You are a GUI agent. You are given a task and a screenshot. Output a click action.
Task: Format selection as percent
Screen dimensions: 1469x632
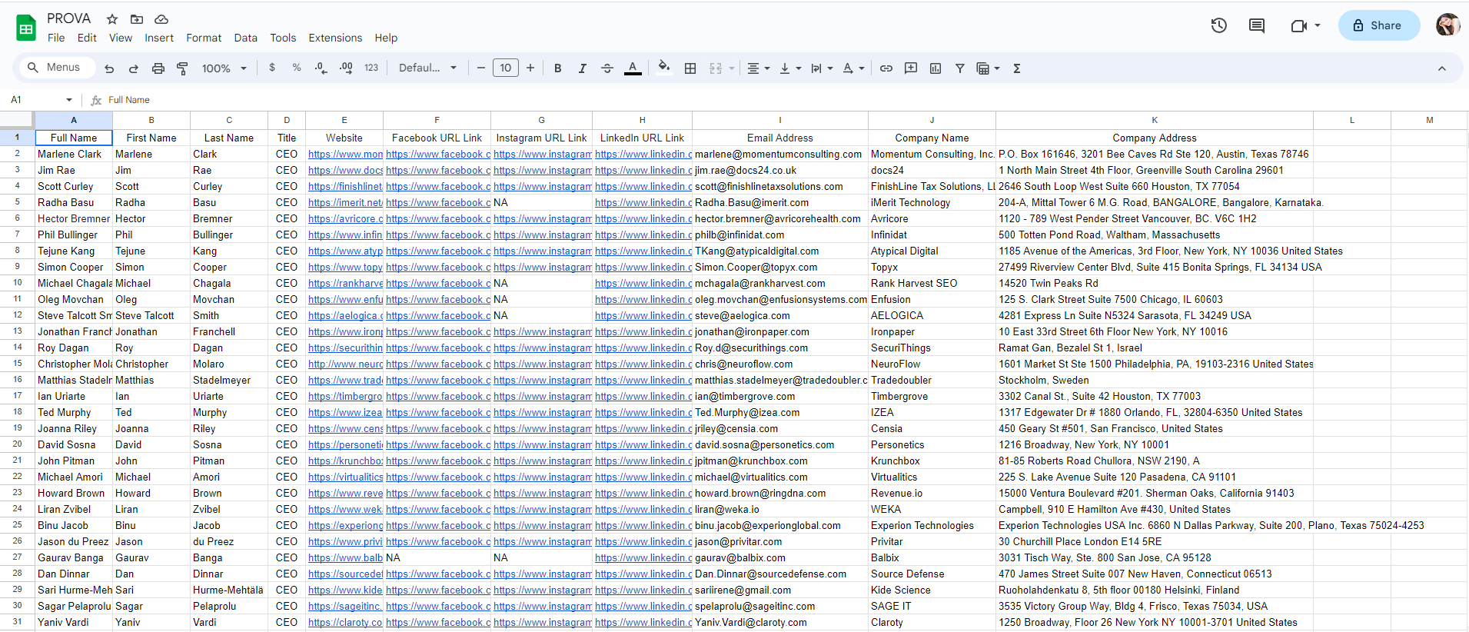(x=297, y=68)
